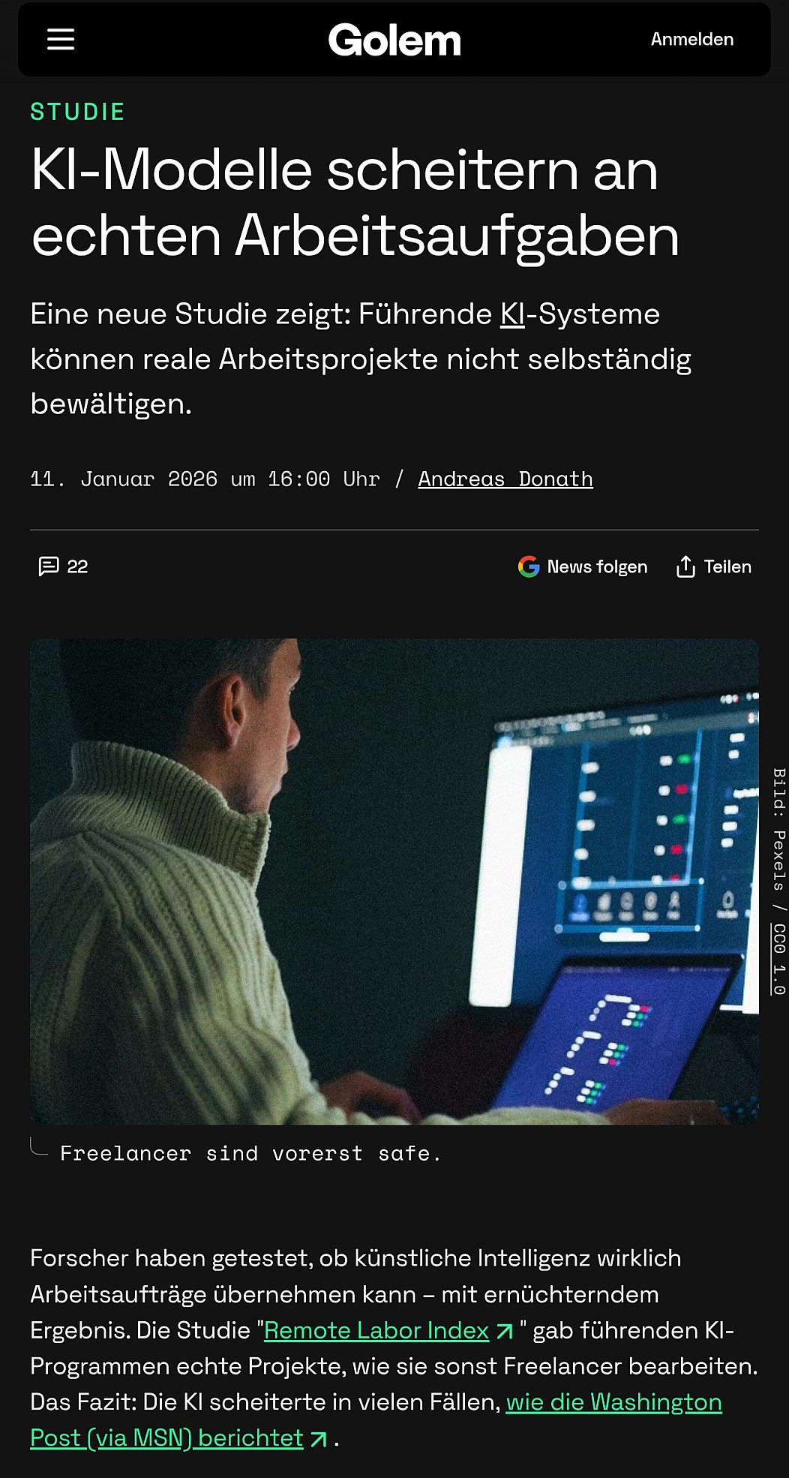Viewport: 789px width, 1478px height.
Task: Click the share upload arrow icon
Action: coord(685,566)
